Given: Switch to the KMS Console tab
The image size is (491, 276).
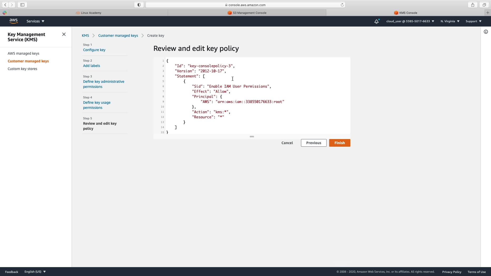Looking at the screenshot, I should tap(405, 13).
